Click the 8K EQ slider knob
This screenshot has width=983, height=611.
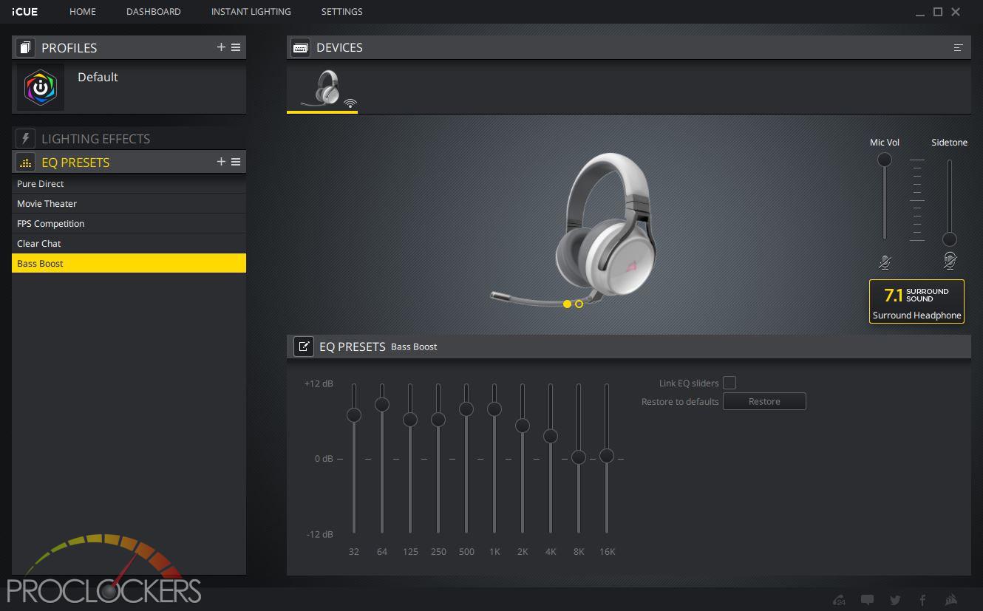click(579, 457)
